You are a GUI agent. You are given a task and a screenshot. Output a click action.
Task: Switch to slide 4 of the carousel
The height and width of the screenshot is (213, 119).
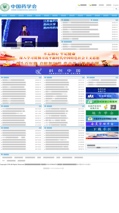click(34, 48)
